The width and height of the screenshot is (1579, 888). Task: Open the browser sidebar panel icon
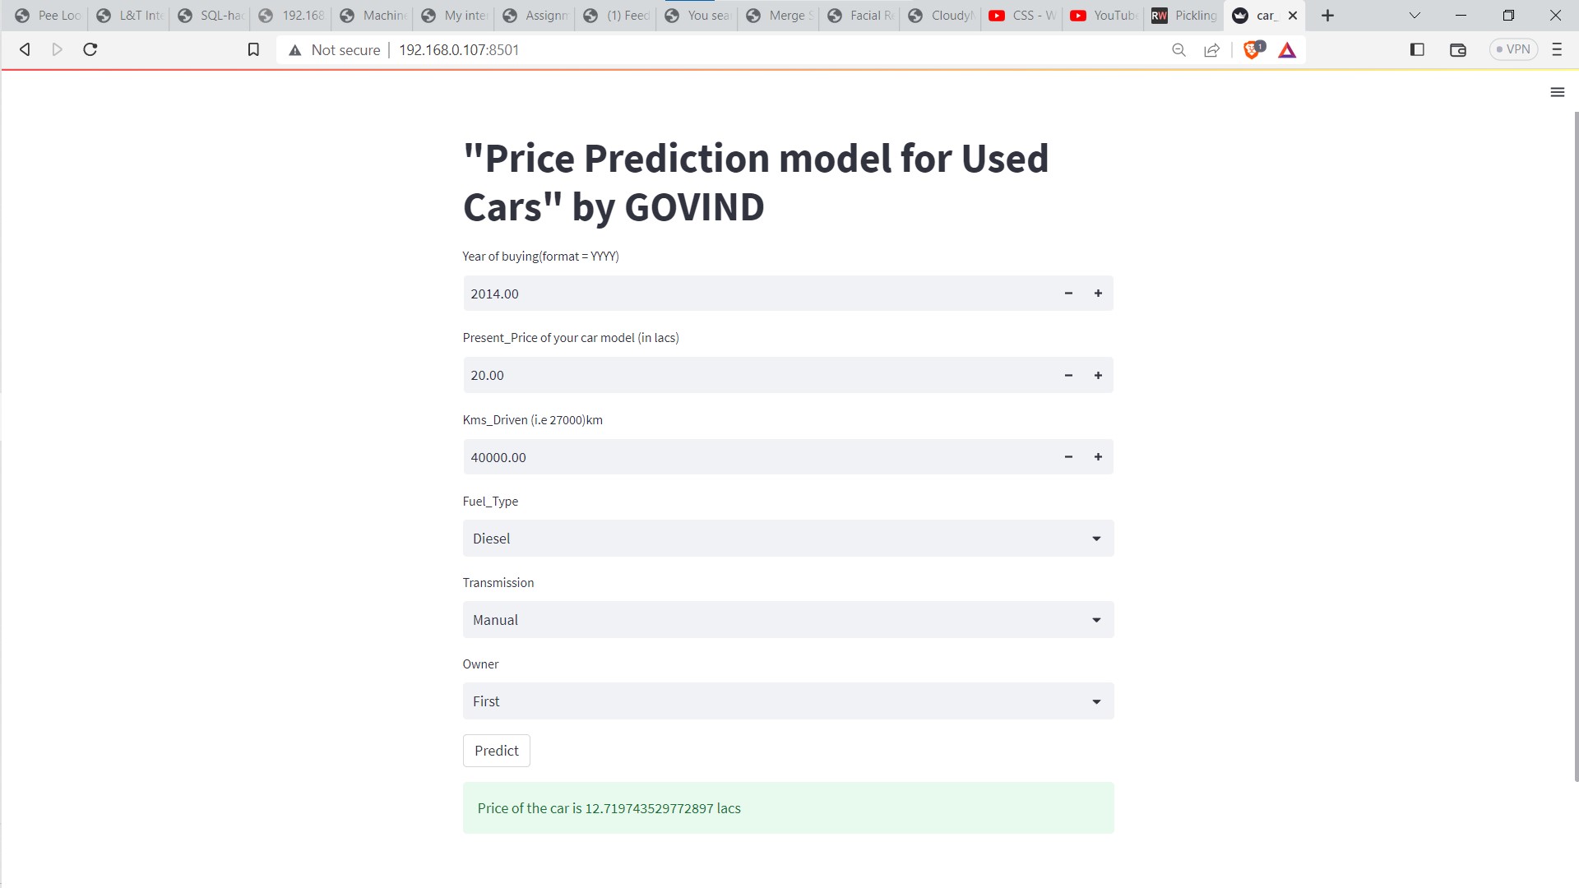1416,49
